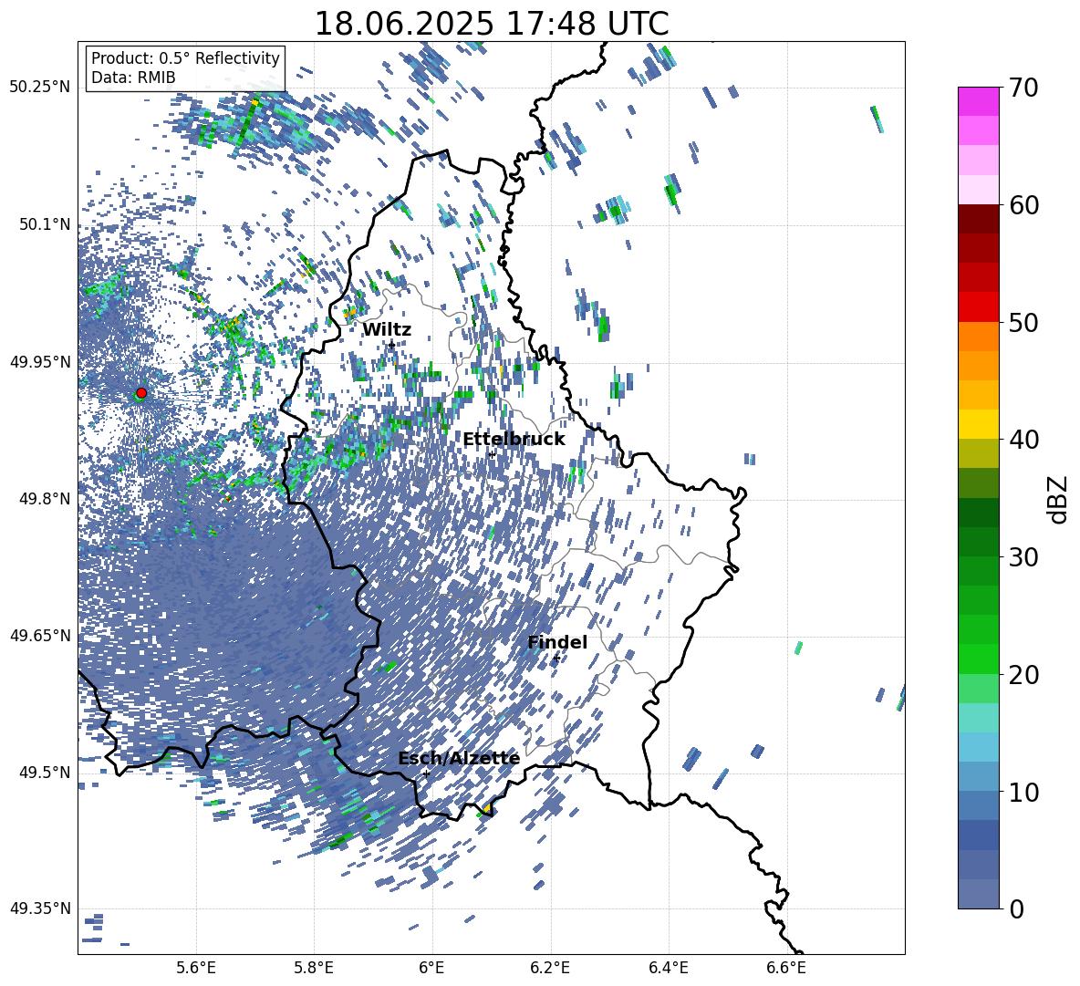This screenshot has height=986, width=1080.
Task: Click the 6.2°E longitude label
Action: point(550,968)
